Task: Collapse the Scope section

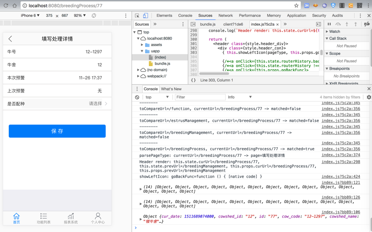Action: tap(327, 53)
